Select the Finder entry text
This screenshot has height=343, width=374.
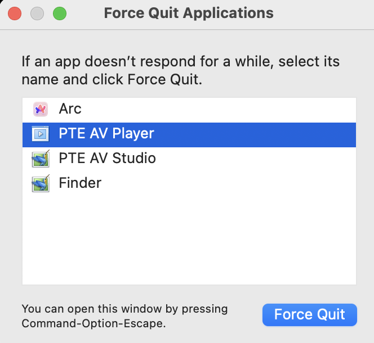[x=80, y=183]
